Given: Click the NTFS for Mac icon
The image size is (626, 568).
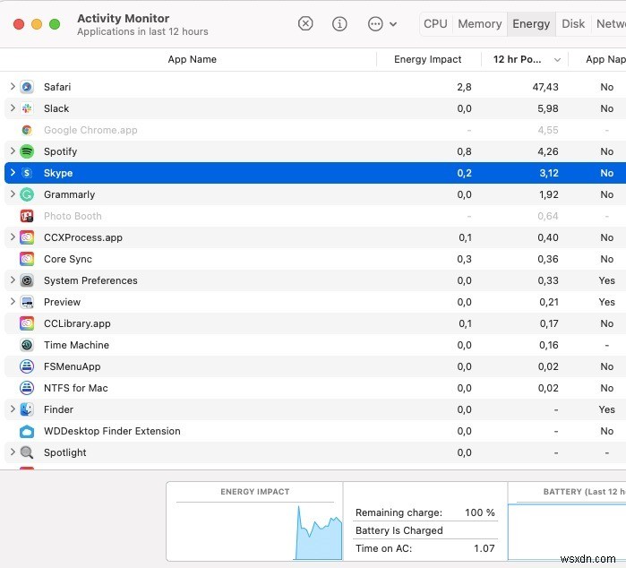Looking at the screenshot, I should pos(27,388).
